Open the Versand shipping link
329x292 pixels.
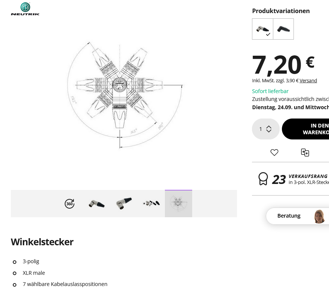pyautogui.click(x=308, y=80)
